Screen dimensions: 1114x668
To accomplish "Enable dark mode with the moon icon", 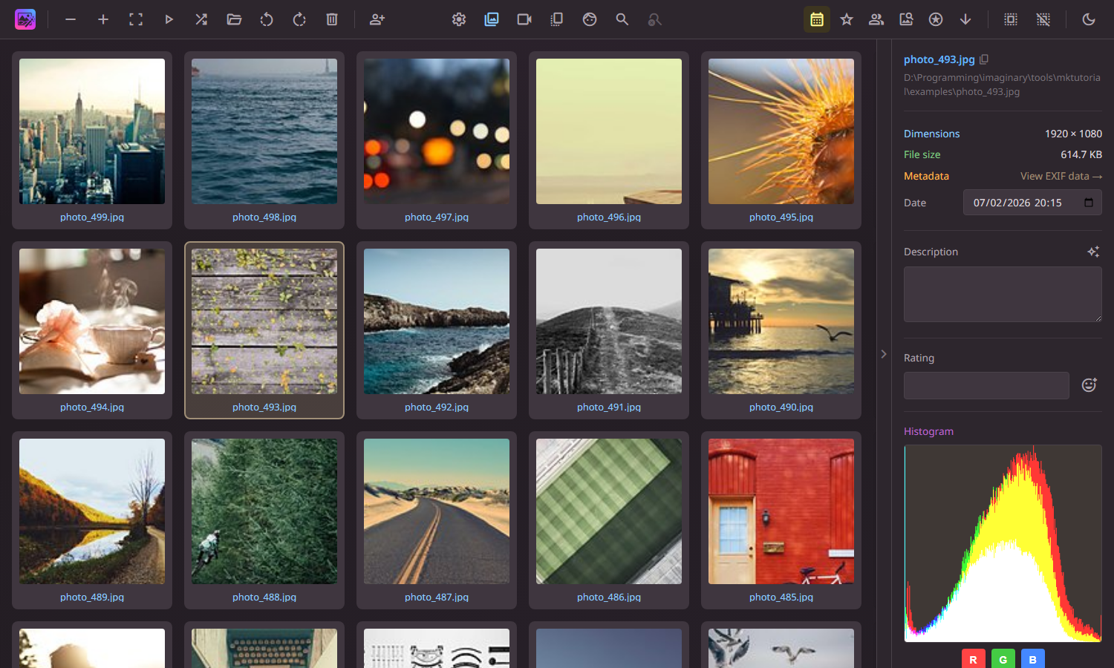I will pyautogui.click(x=1089, y=19).
